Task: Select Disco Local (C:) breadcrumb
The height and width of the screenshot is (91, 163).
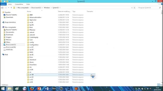Action: point(36,8)
